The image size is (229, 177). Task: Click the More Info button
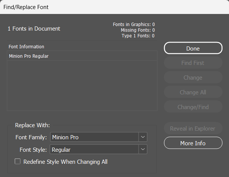pyautogui.click(x=193, y=143)
